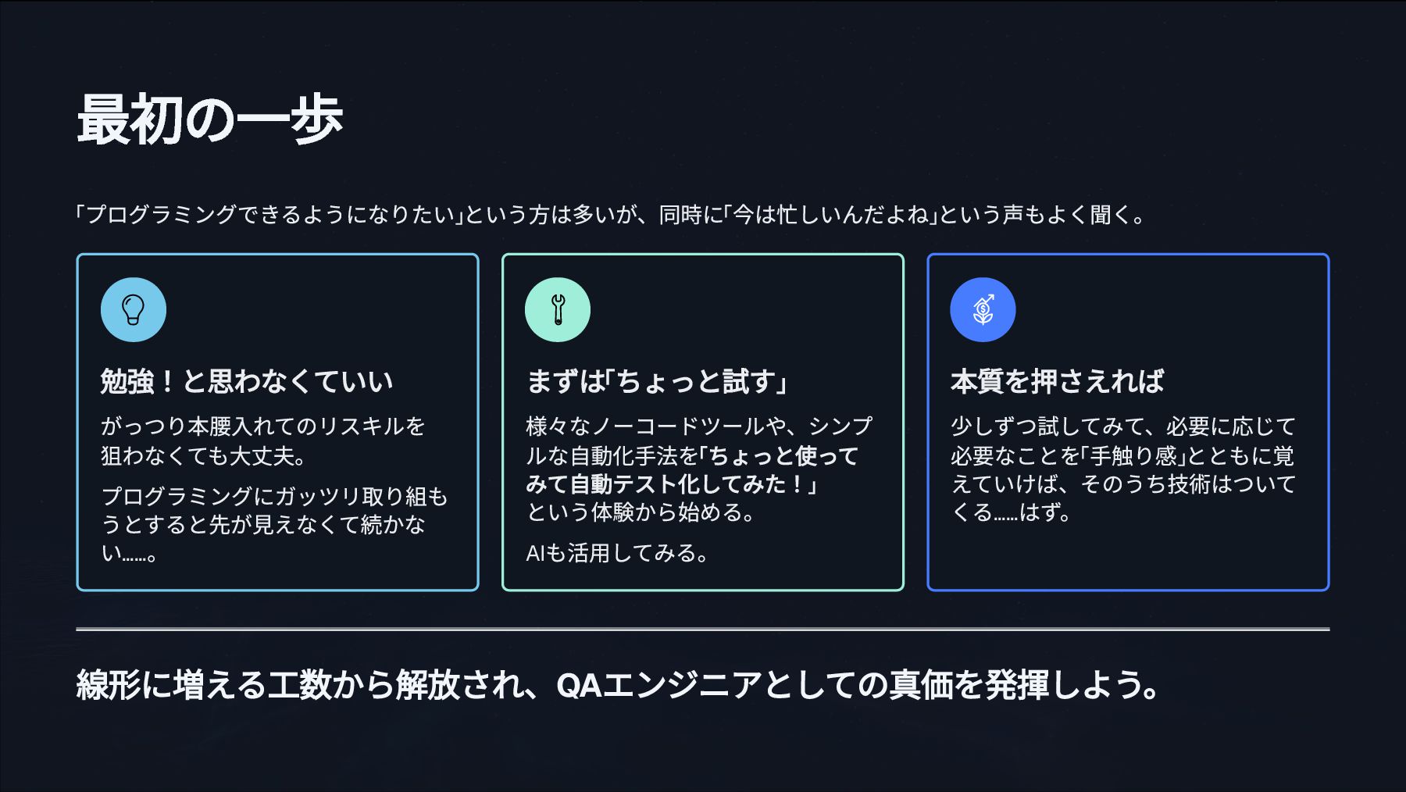Click the horizontal divider line

pyautogui.click(x=703, y=629)
